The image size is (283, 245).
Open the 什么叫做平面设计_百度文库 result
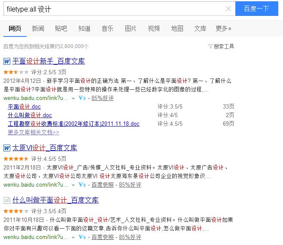click(55, 200)
